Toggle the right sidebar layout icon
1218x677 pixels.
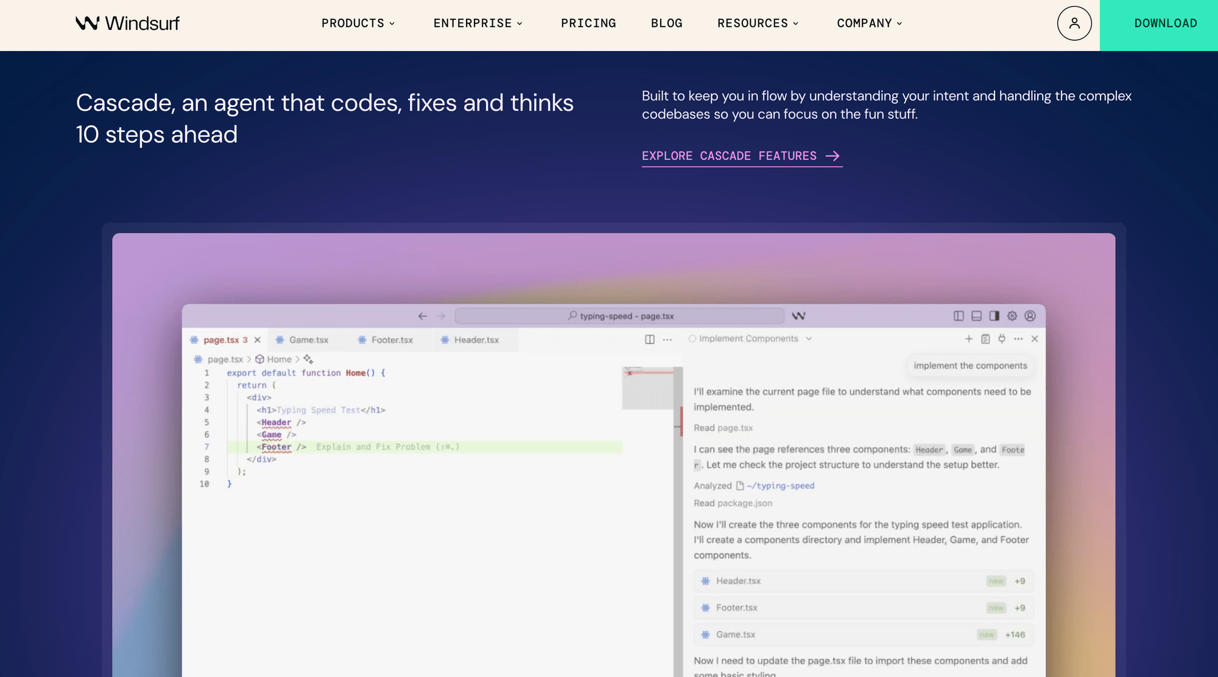coord(994,316)
